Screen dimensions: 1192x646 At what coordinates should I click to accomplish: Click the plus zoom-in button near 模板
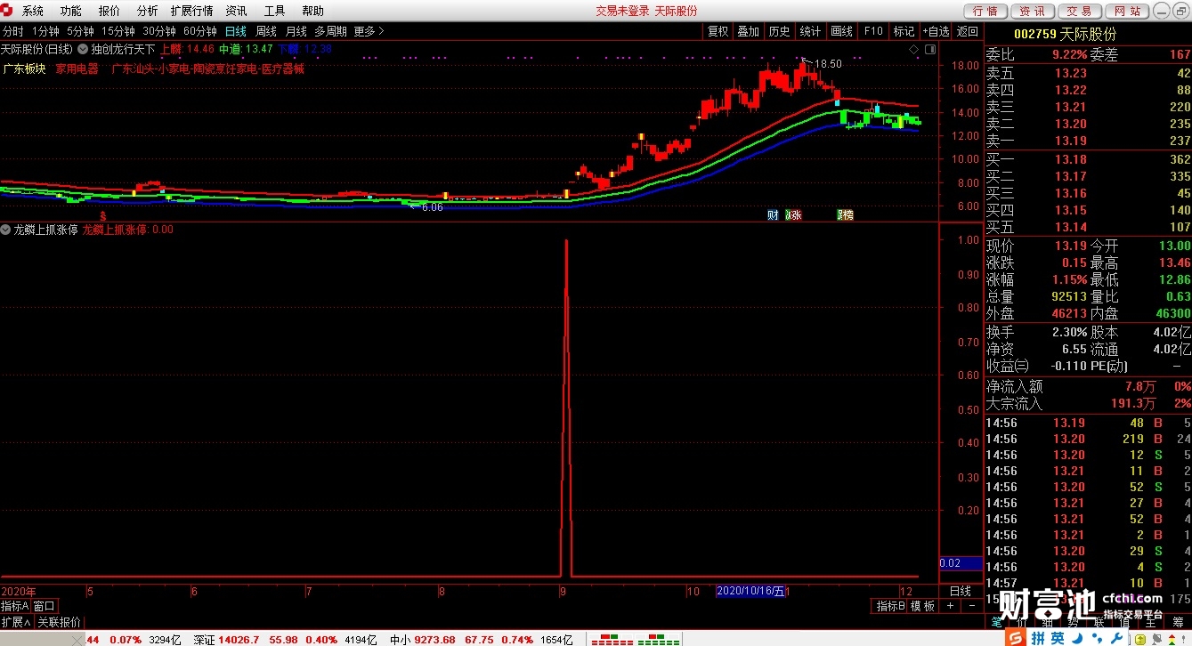point(950,606)
